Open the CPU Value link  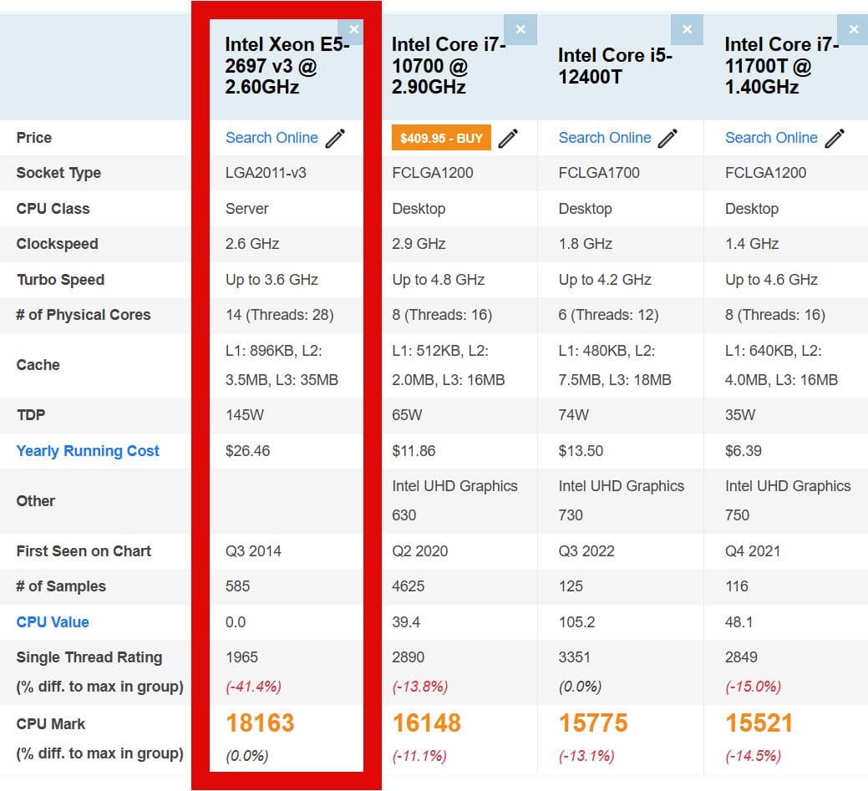(x=53, y=622)
